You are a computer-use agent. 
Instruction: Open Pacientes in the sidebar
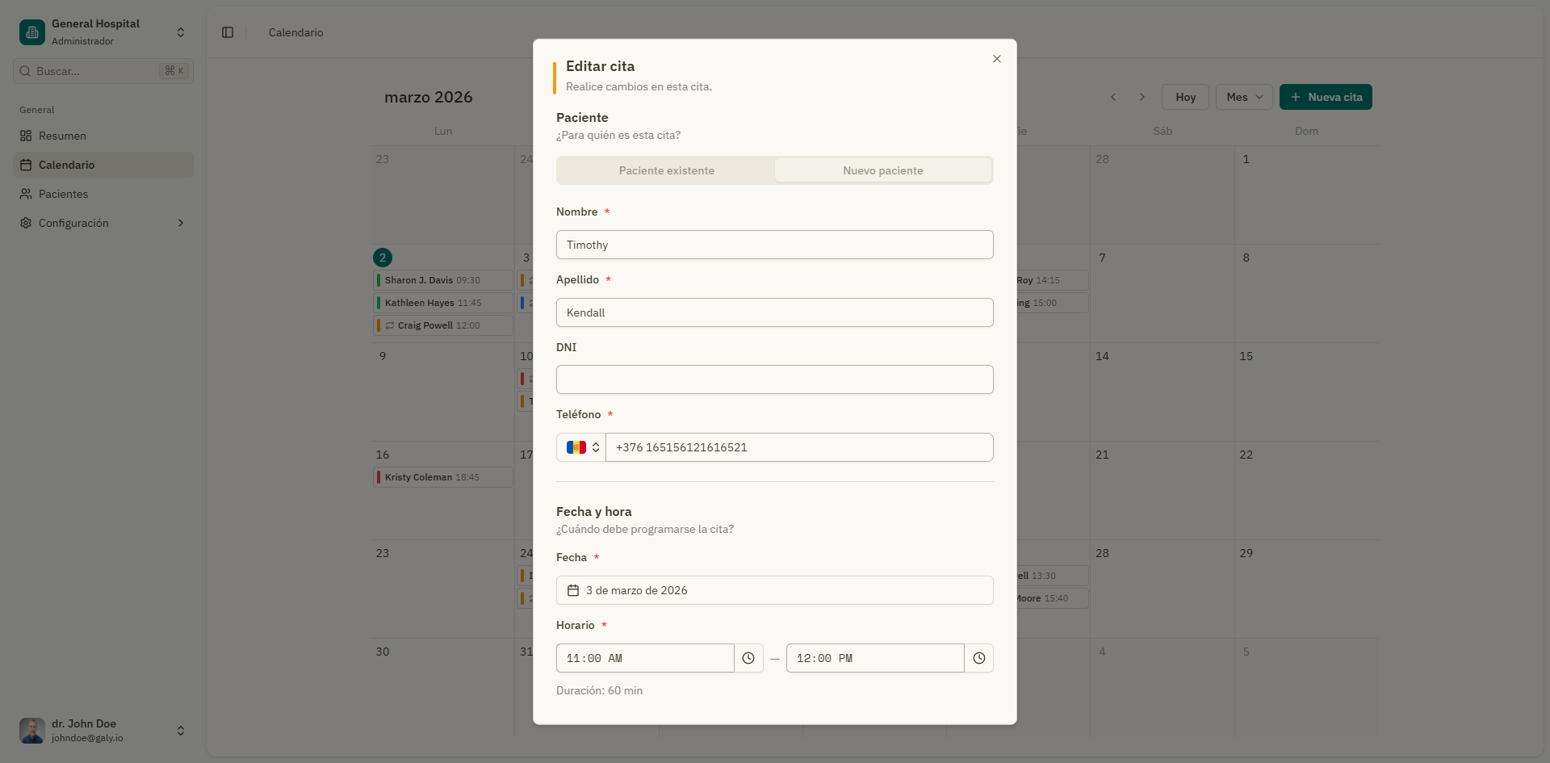pyautogui.click(x=63, y=194)
